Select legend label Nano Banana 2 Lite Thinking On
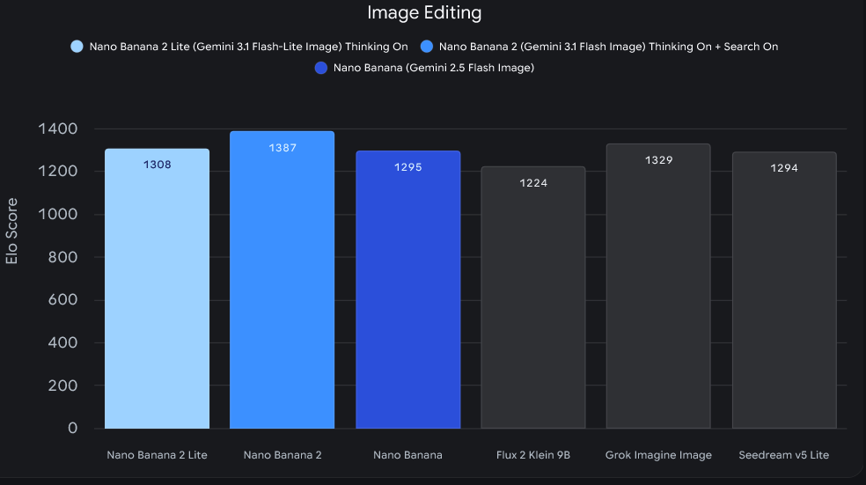This screenshot has height=485, width=866. (248, 47)
